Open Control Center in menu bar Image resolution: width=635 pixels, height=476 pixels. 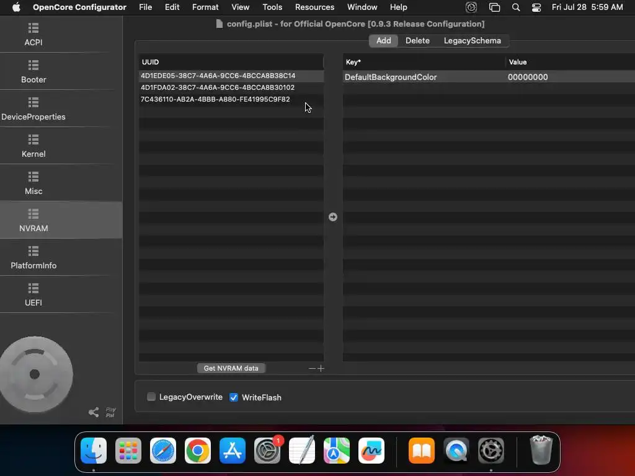point(536,7)
